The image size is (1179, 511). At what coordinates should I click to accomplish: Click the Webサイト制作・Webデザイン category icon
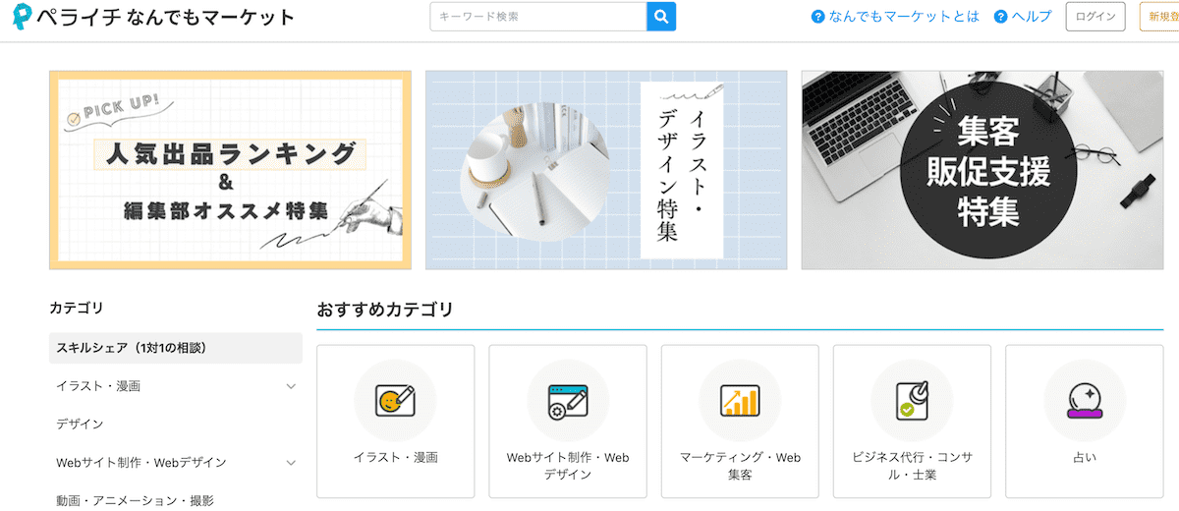coord(567,400)
